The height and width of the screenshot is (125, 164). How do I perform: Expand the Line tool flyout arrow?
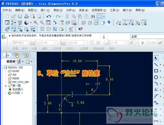pos(160,65)
